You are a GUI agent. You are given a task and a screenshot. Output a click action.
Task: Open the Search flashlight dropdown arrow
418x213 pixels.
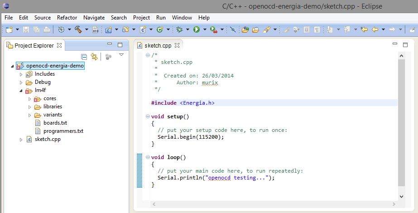275,29
